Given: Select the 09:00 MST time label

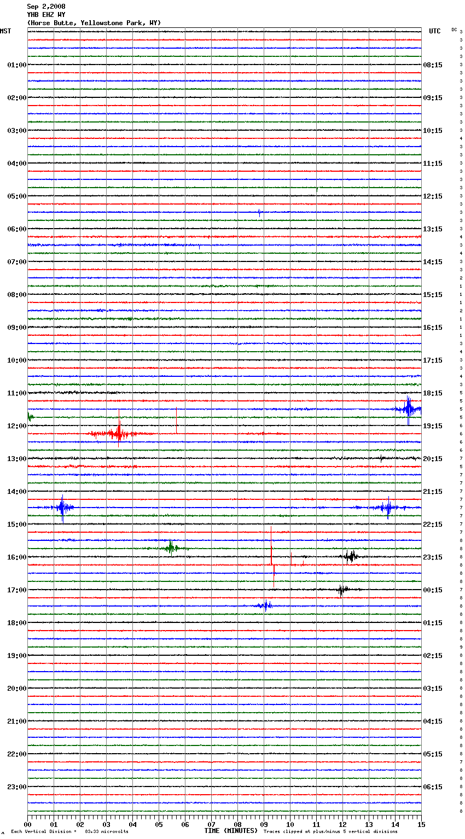Looking at the screenshot, I should (17, 328).
